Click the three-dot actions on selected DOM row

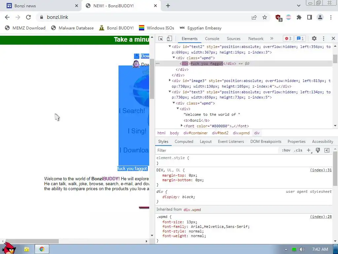pos(157,63)
